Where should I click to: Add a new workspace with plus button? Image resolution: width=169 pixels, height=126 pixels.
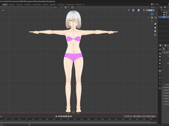83,5
